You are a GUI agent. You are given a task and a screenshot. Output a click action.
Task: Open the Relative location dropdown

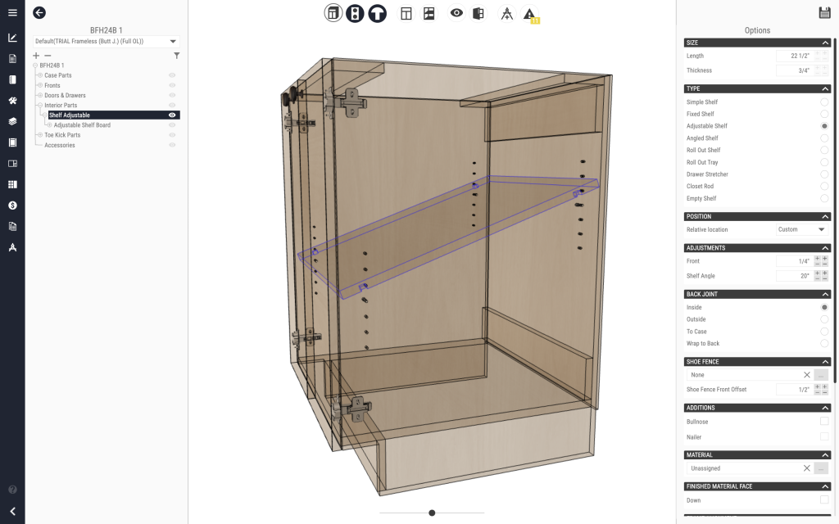(x=802, y=230)
